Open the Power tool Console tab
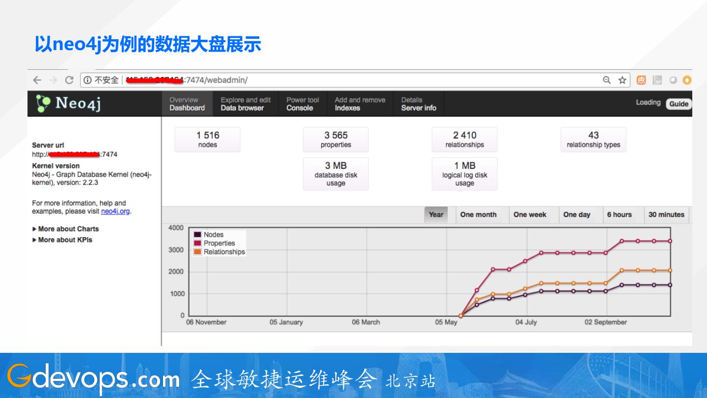Screen dimensions: 707x398 point(302,104)
